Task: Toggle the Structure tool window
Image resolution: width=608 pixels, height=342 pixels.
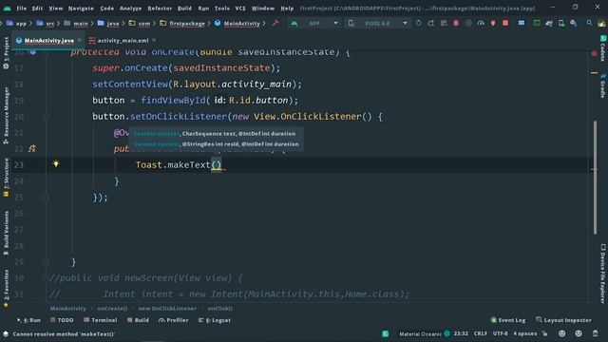Action: (6, 178)
